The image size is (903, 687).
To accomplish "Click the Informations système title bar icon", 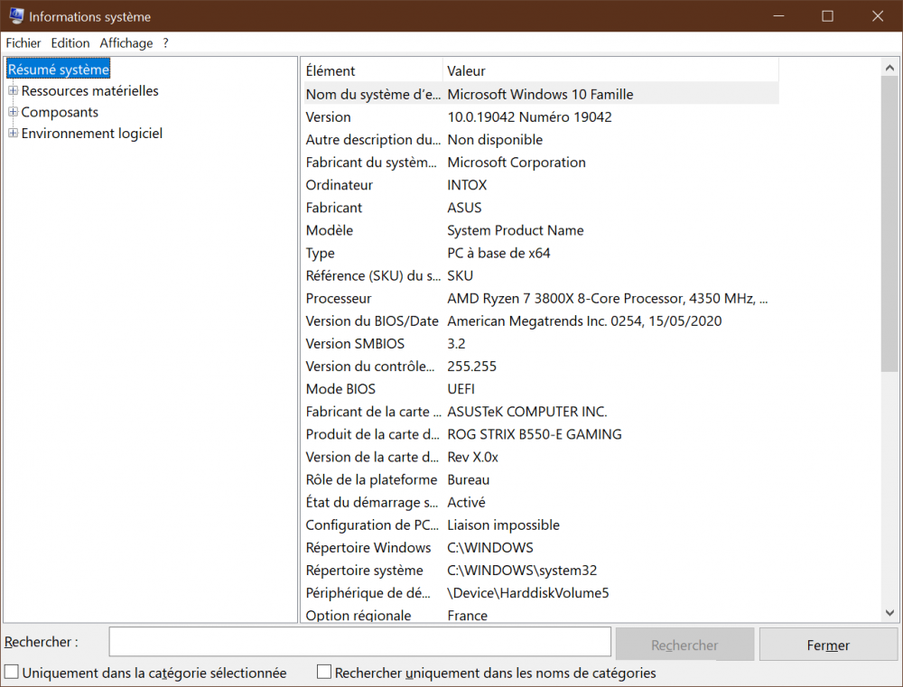I will pos(15,16).
